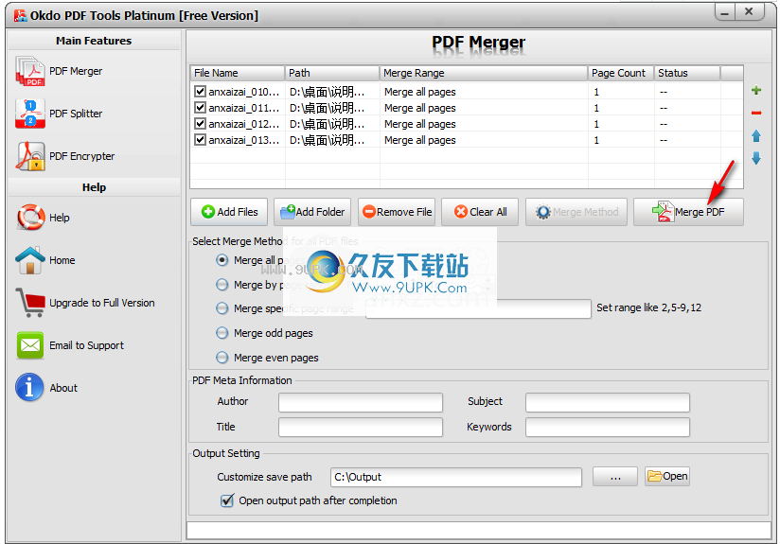This screenshot has width=780, height=544.
Task: Click the Add Folder button
Action: point(312,212)
